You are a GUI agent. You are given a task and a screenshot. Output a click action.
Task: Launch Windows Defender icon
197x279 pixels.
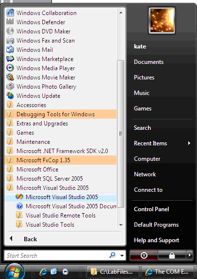[10, 22]
